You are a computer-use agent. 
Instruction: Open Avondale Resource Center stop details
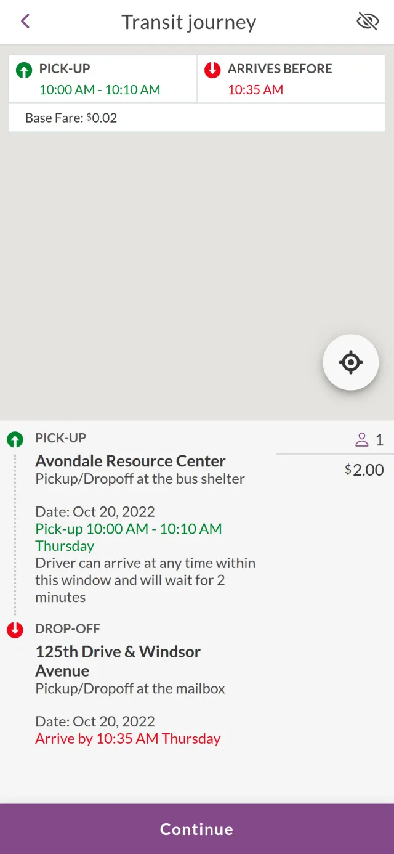131,461
